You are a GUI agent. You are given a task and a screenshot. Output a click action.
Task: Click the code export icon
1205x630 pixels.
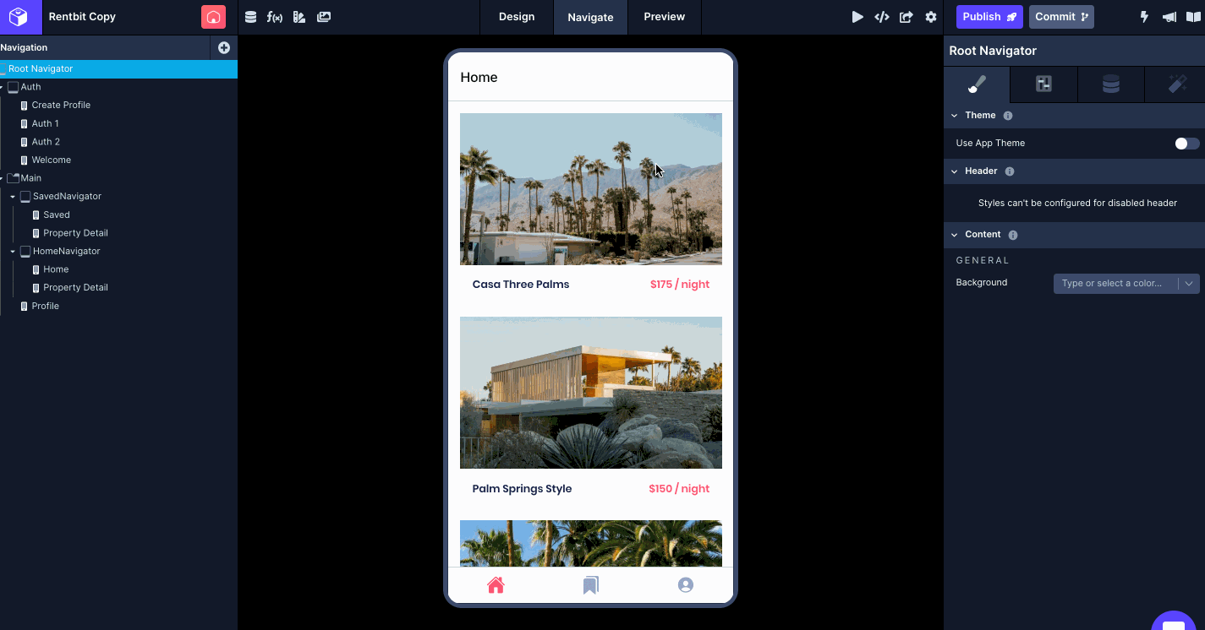point(881,16)
